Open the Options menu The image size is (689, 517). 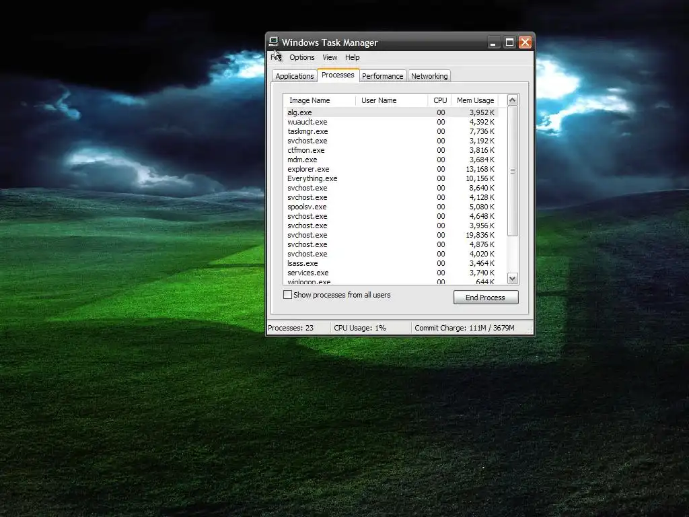(x=302, y=57)
